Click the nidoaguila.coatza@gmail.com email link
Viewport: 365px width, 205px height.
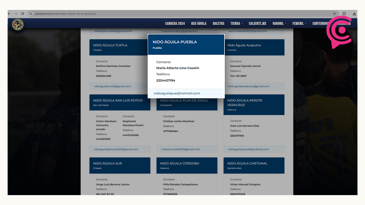click(113, 31)
